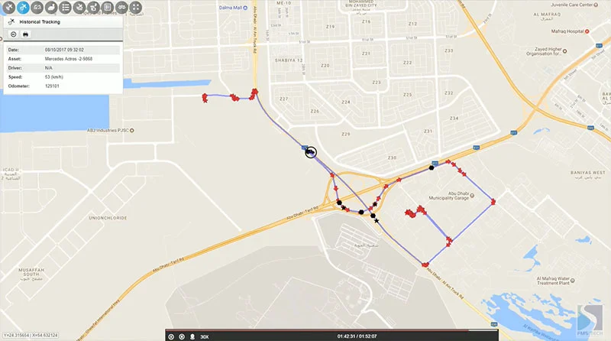Select the highlighted Historical Tracking toolbar icon
Screen dimensions: 611x341
tap(22, 7)
